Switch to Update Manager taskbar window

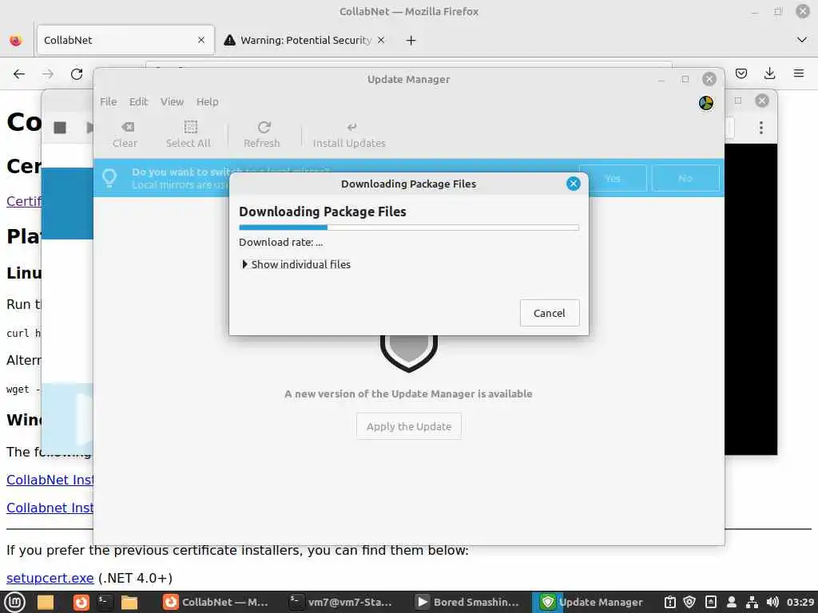point(594,602)
